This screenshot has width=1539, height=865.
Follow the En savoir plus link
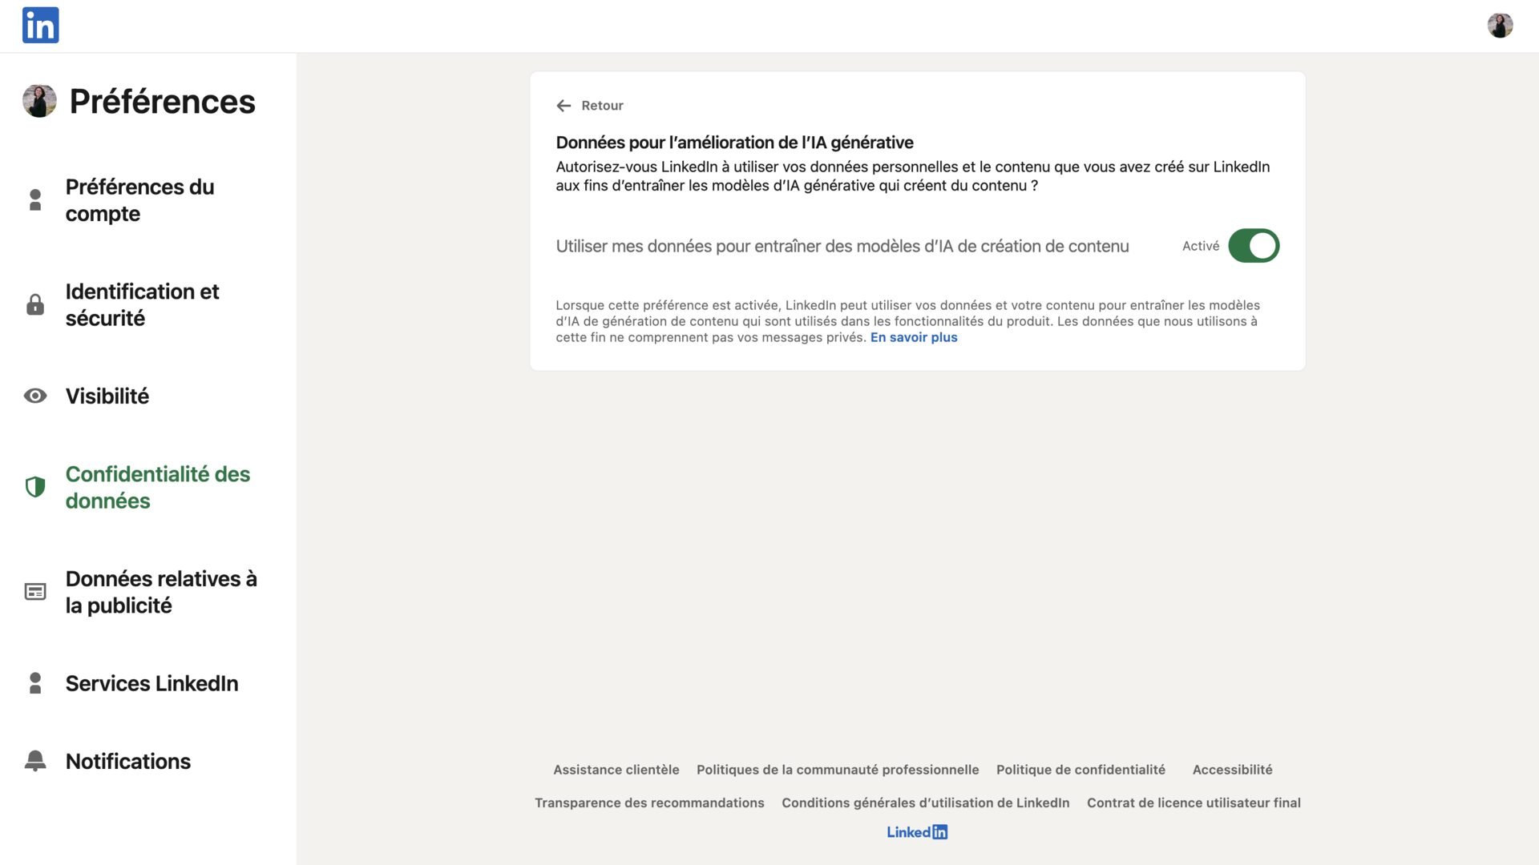click(914, 337)
